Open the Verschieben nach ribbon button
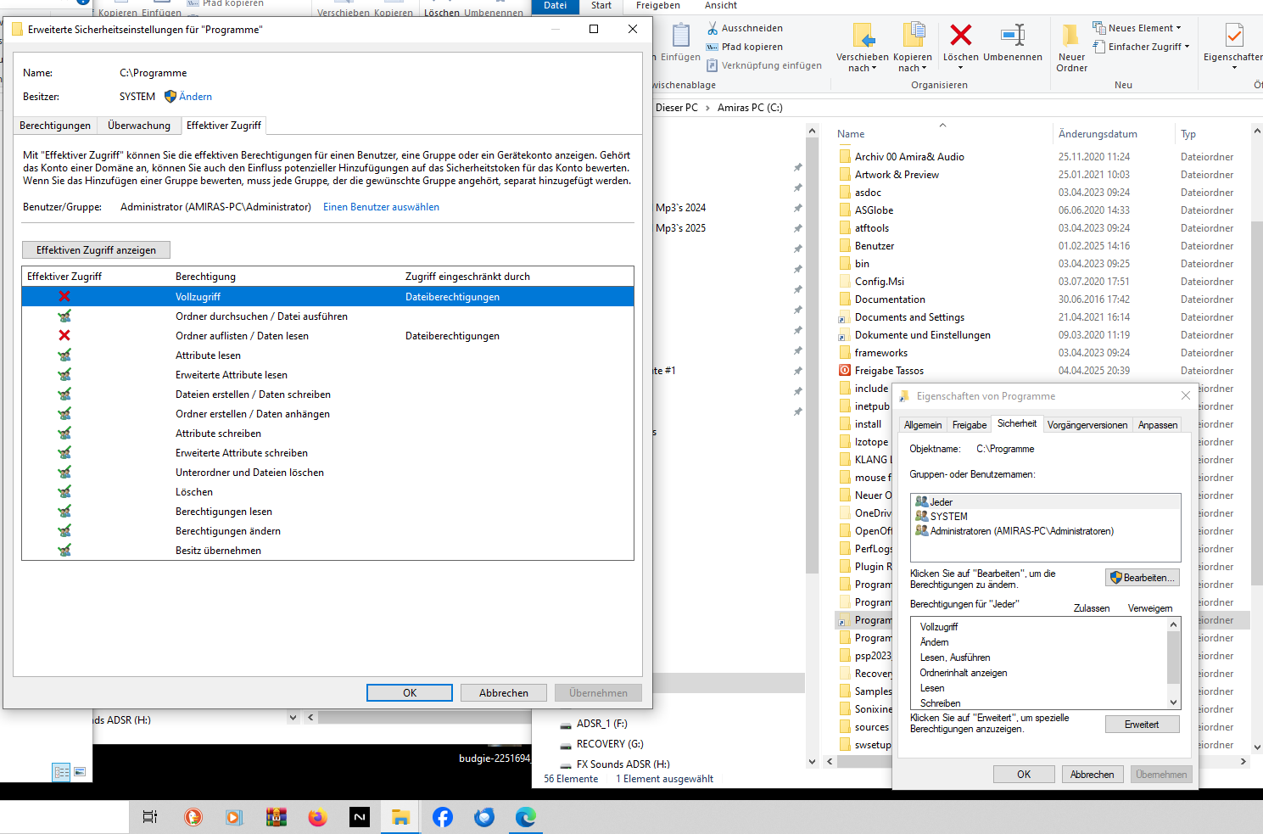Viewport: 1263px width, 834px height. [x=862, y=48]
